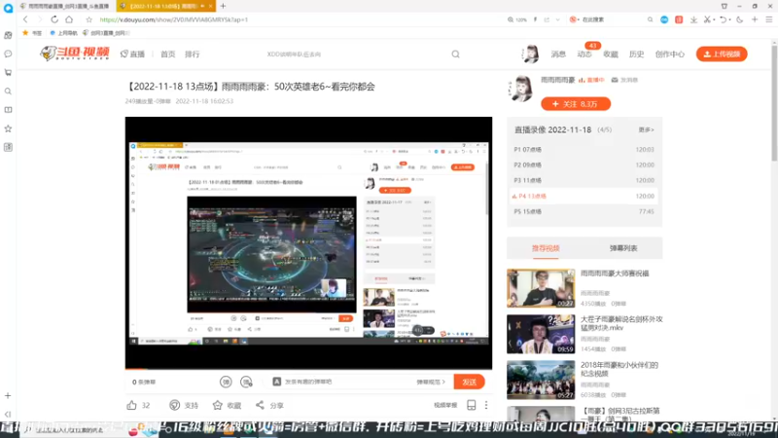Image resolution: width=778 pixels, height=438 pixels.
Task: Open the scissors screenshot tool
Action: pos(707,19)
